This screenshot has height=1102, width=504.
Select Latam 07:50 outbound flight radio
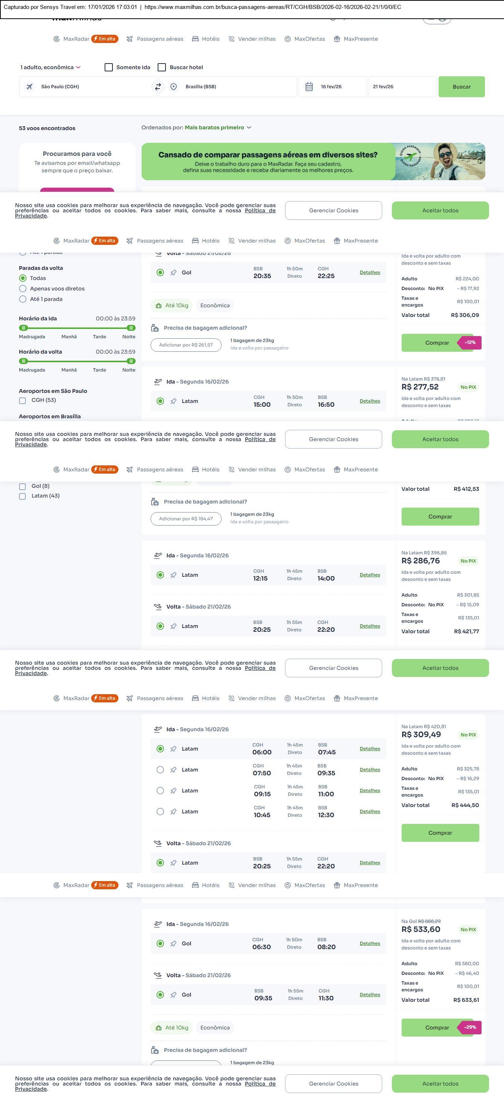point(160,770)
